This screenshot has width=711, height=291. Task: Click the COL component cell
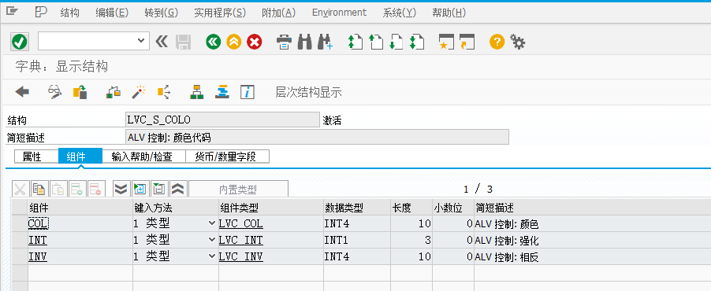[x=80, y=223]
